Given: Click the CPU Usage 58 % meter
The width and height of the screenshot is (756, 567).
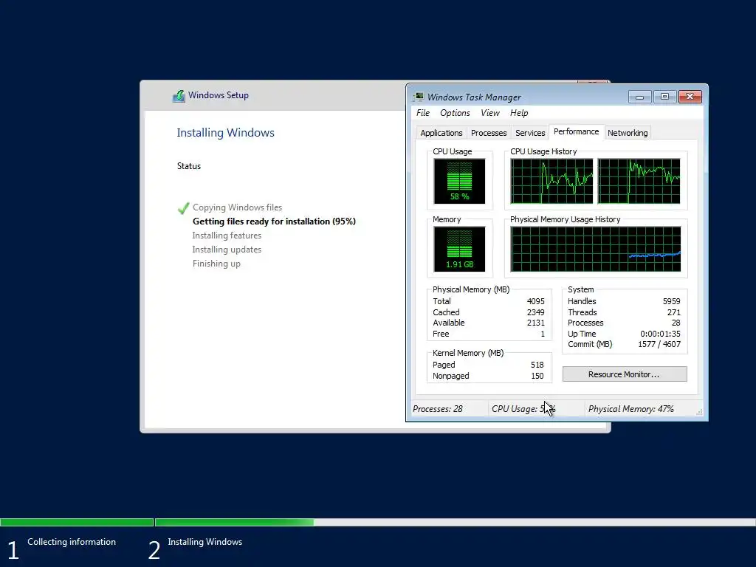Looking at the screenshot, I should tap(459, 182).
